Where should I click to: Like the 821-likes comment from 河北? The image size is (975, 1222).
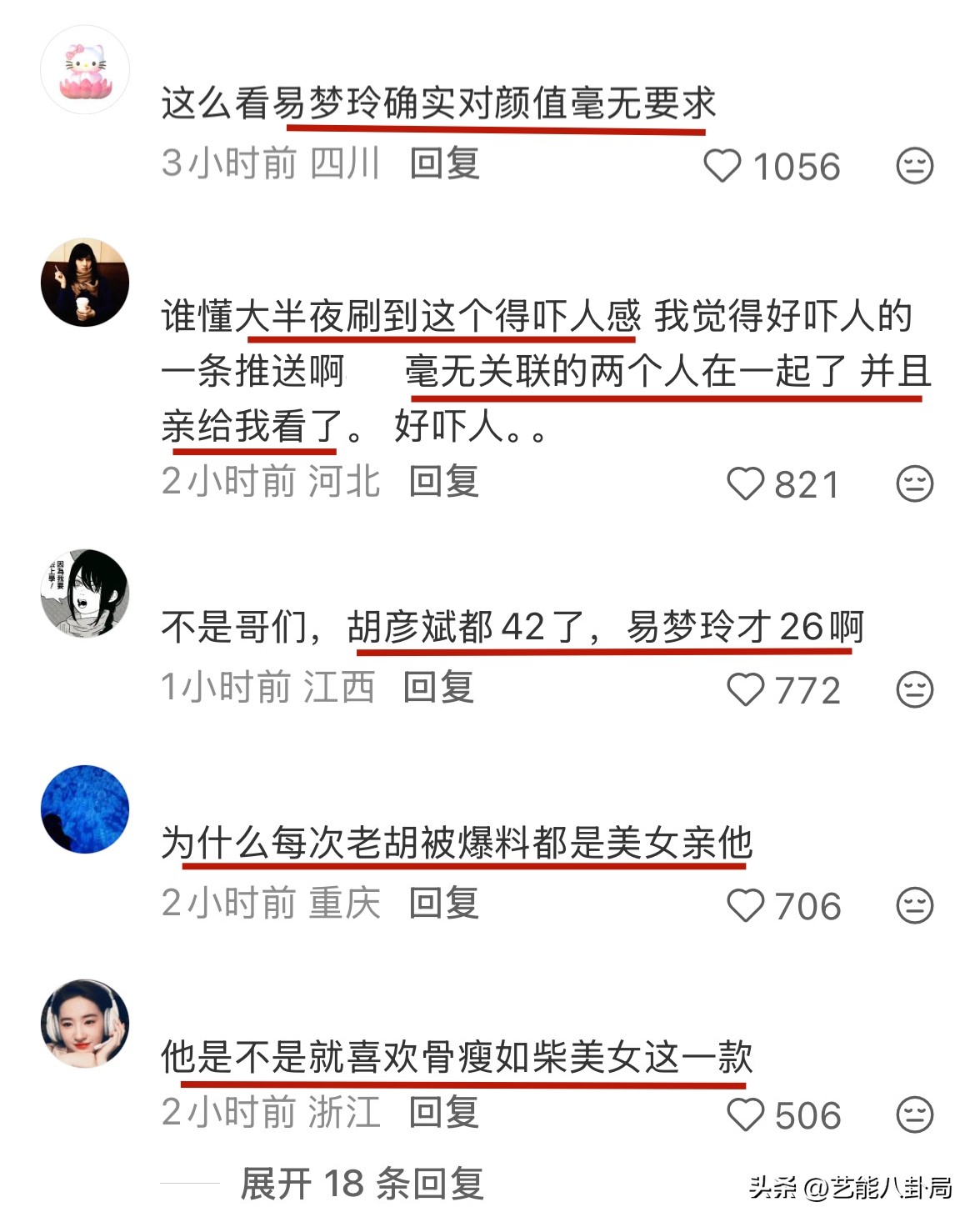745,483
